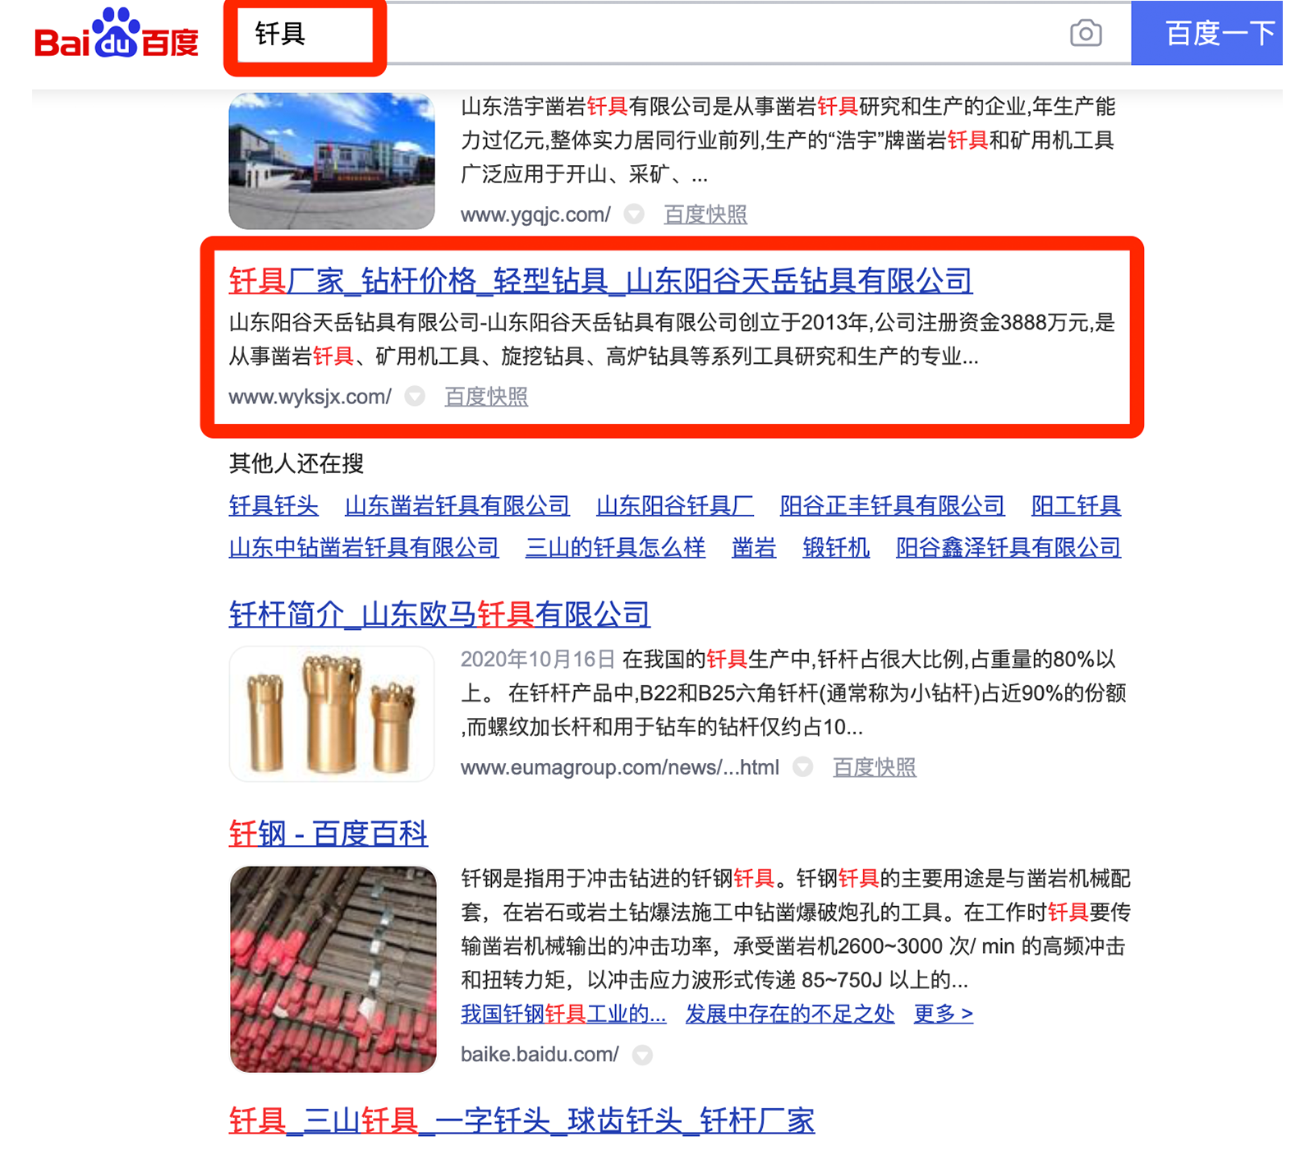Open the golden drill bits thumbnail
1314x1150 pixels.
[332, 714]
